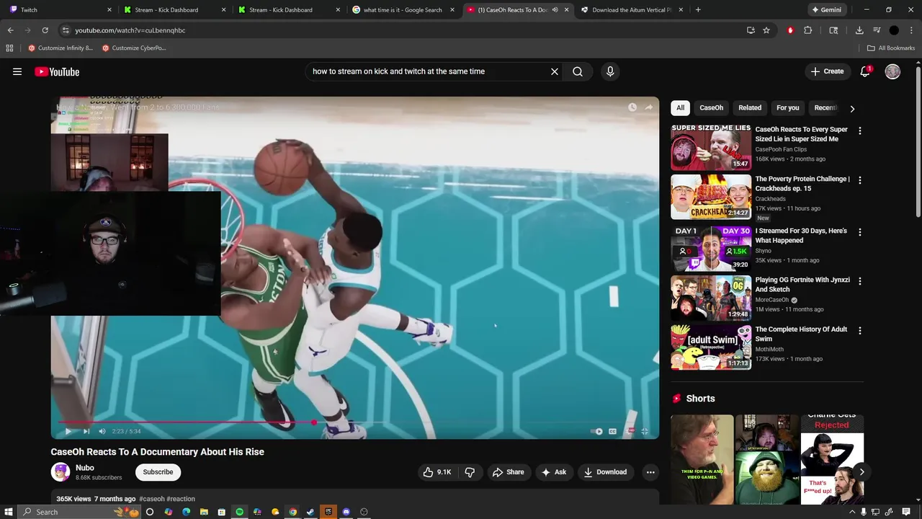Viewport: 922px width, 519px height.
Task: Dislike the video
Action: point(470,472)
